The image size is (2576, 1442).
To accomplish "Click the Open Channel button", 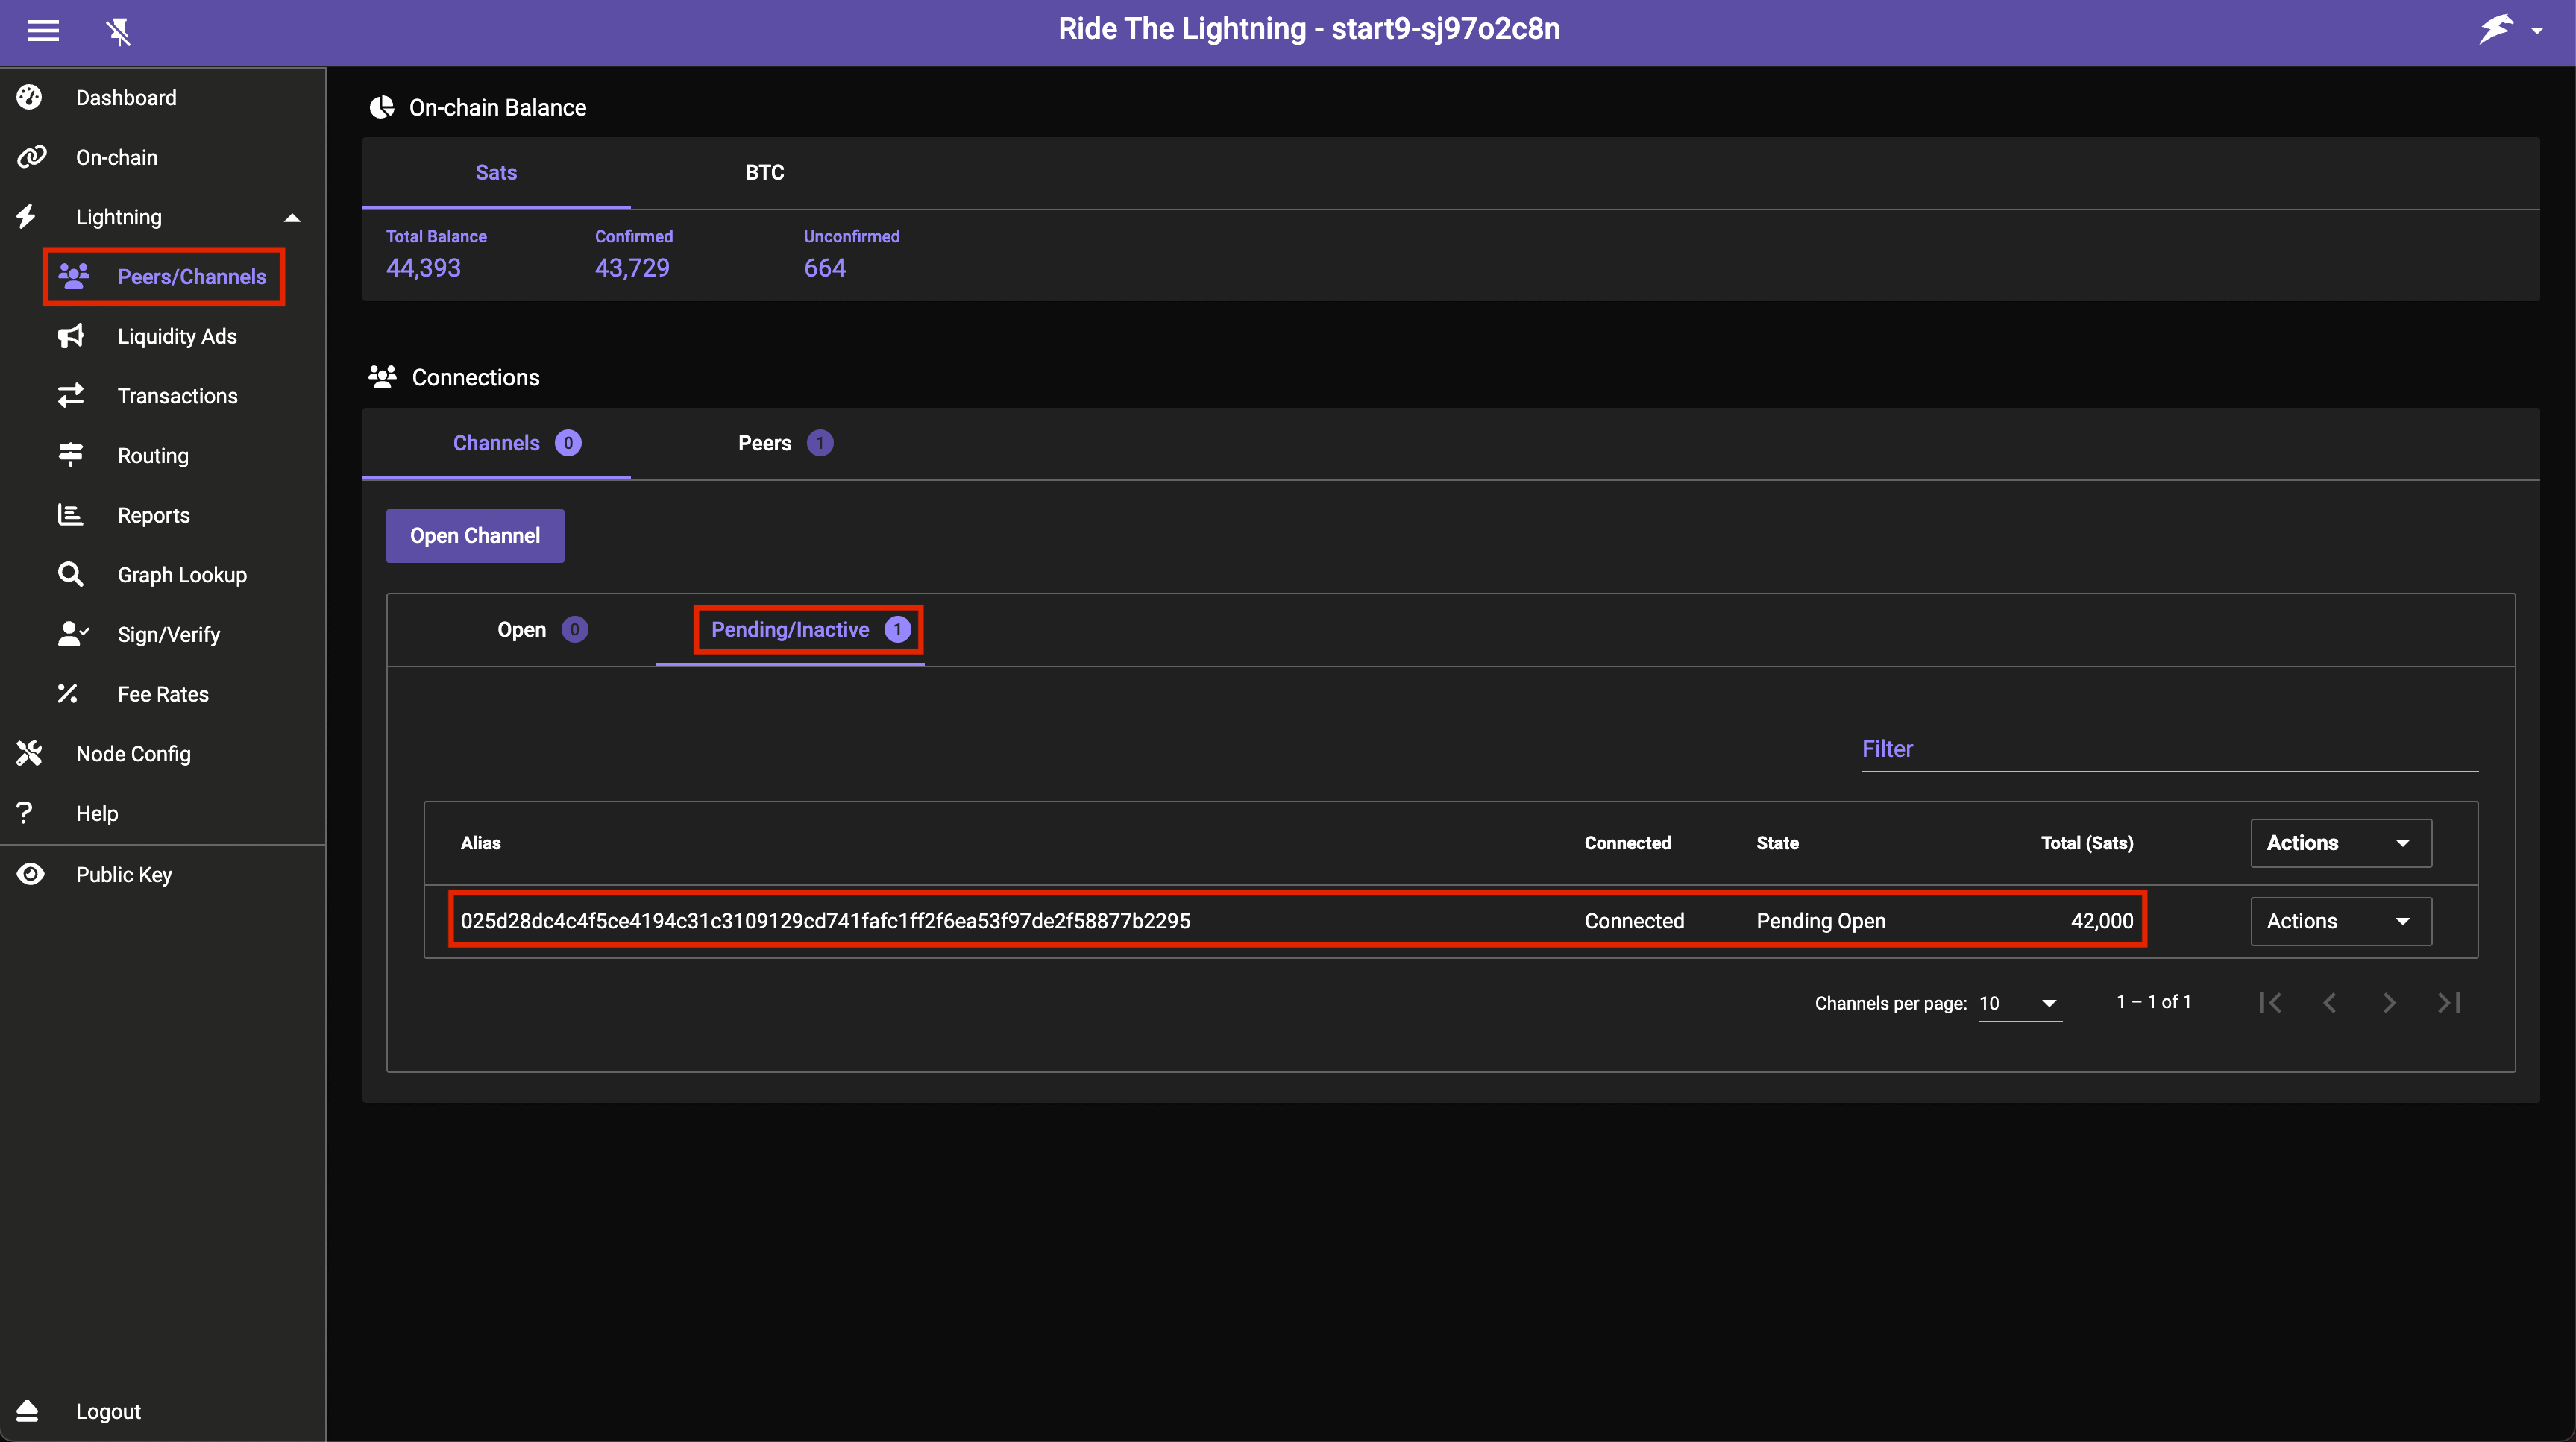I will click(x=474, y=535).
